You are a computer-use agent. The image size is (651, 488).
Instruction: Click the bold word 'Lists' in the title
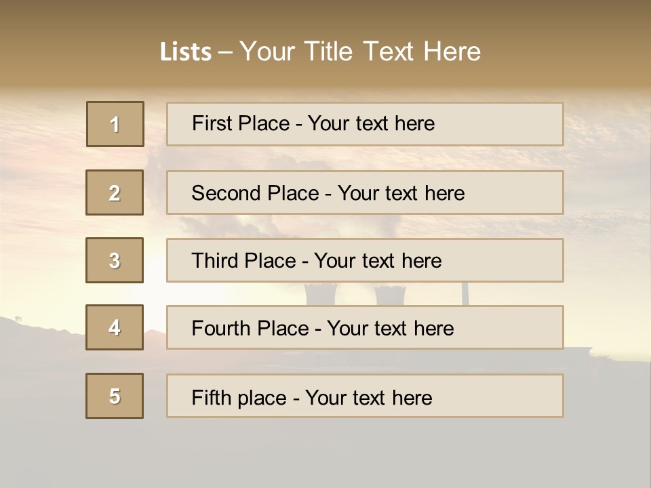185,52
